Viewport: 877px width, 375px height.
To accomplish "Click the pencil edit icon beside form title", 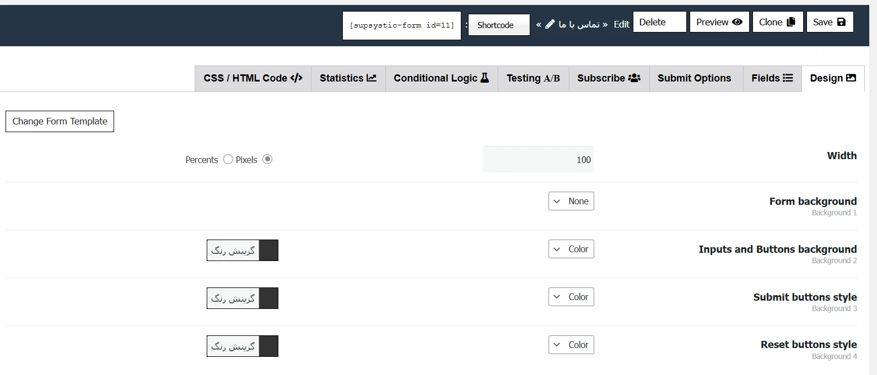I will [550, 24].
